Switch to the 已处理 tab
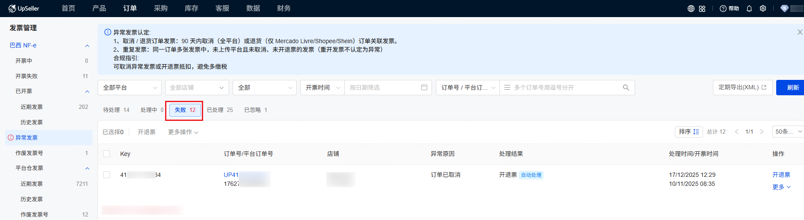Screen dimensions: 804x220 click(220, 110)
